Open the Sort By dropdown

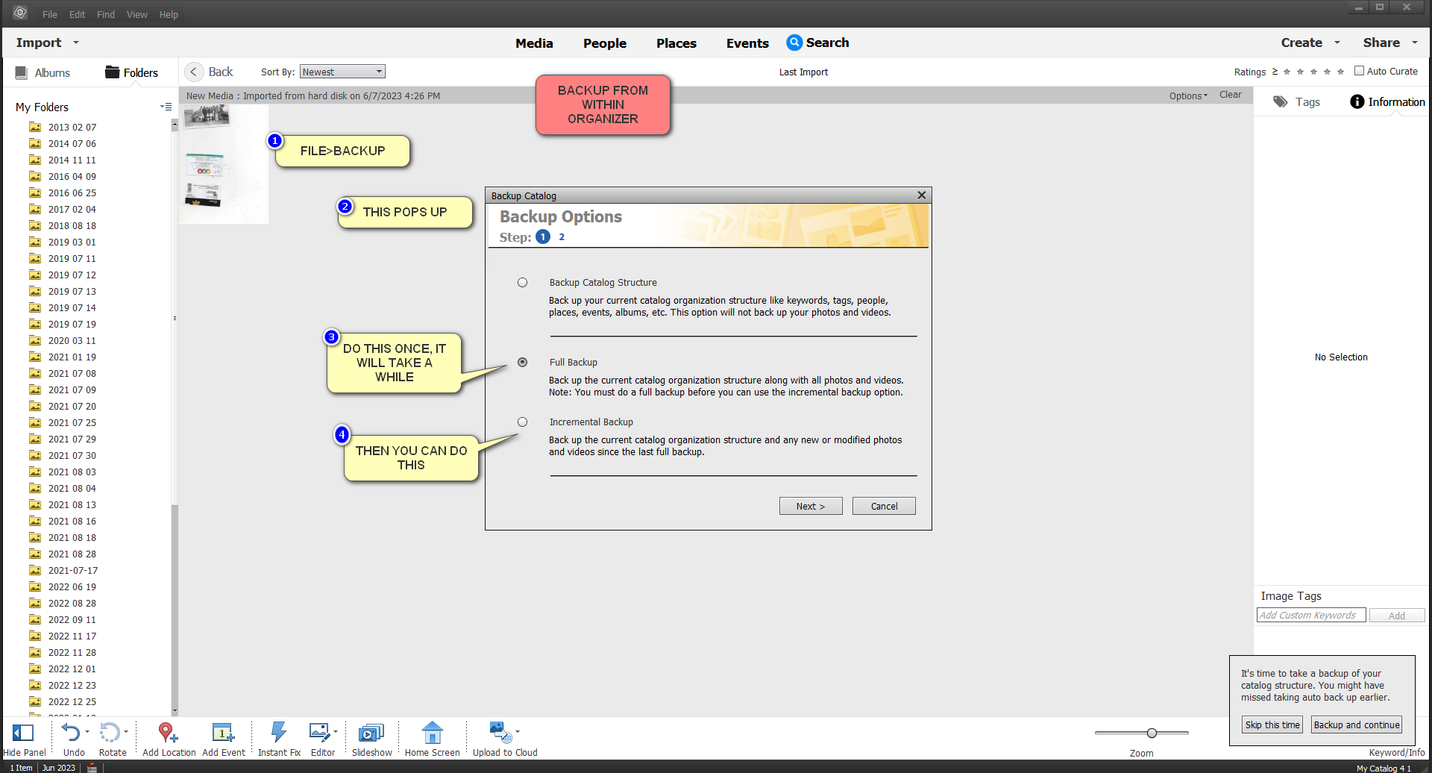pos(342,71)
